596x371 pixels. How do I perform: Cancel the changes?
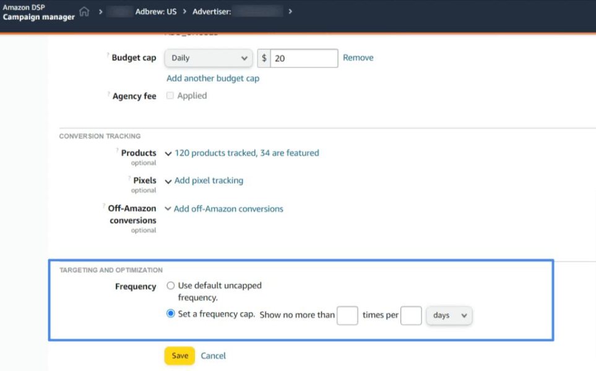click(214, 356)
